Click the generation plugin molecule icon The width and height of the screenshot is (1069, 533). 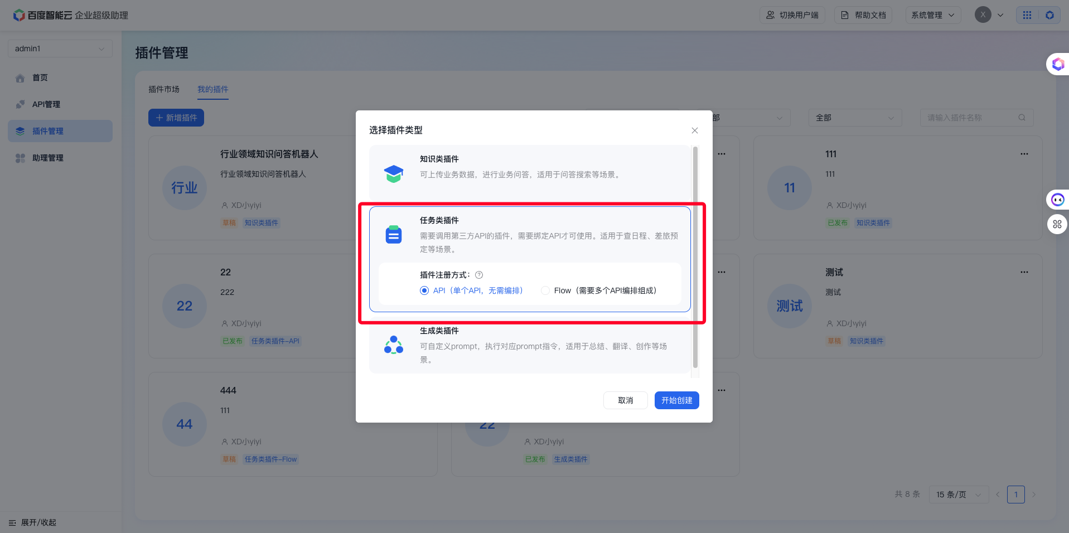pos(394,345)
